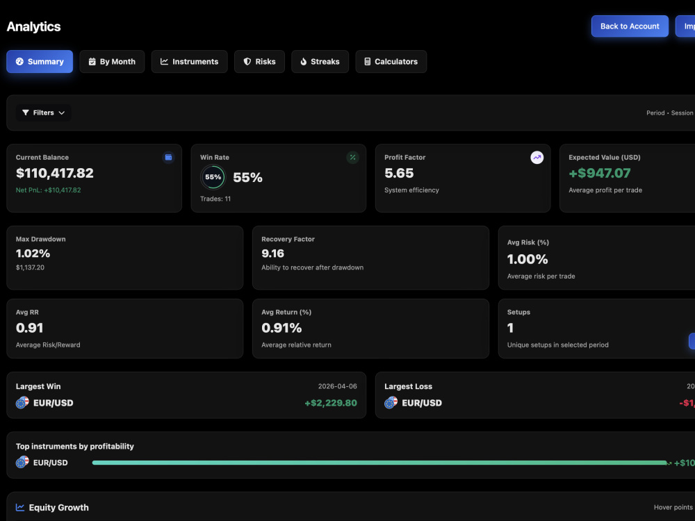Click the $1,137.20 drawdown amount
Viewport: 695px width, 521px height.
coord(30,267)
